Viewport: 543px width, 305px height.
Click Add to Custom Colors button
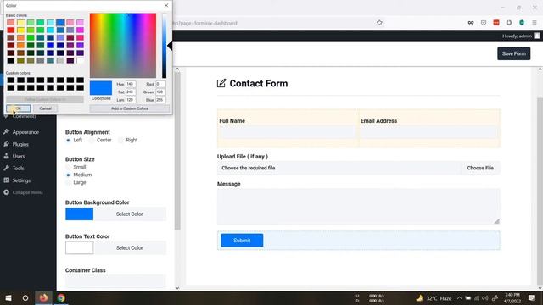[x=130, y=108]
